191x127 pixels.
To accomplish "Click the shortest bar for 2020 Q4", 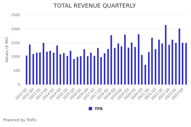I will pos(145,75).
